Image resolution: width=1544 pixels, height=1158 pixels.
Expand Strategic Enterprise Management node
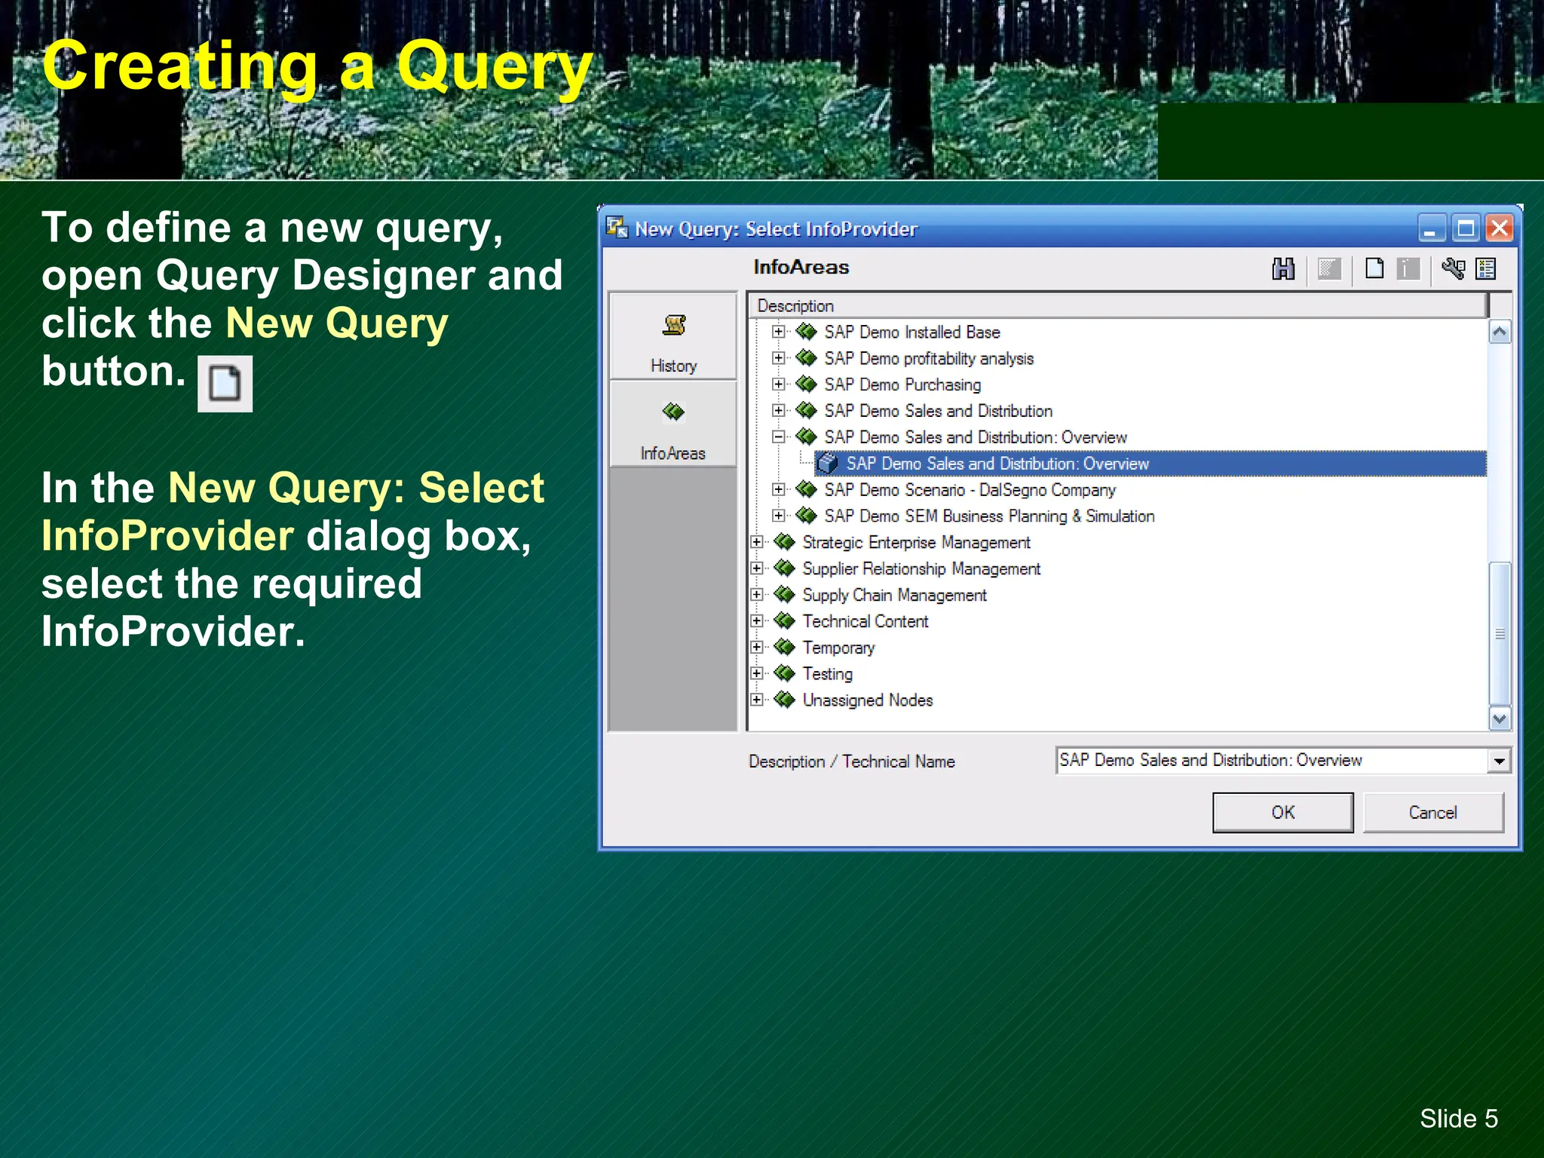(x=757, y=542)
